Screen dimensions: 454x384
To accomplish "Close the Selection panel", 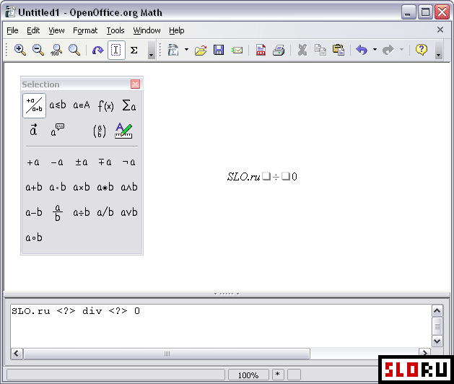I will pos(135,84).
